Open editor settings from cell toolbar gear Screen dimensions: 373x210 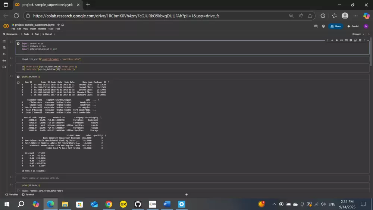(x=351, y=40)
